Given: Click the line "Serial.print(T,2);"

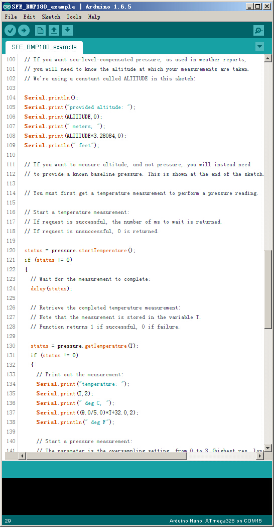Looking at the screenshot, I should pyautogui.click(x=65, y=393).
